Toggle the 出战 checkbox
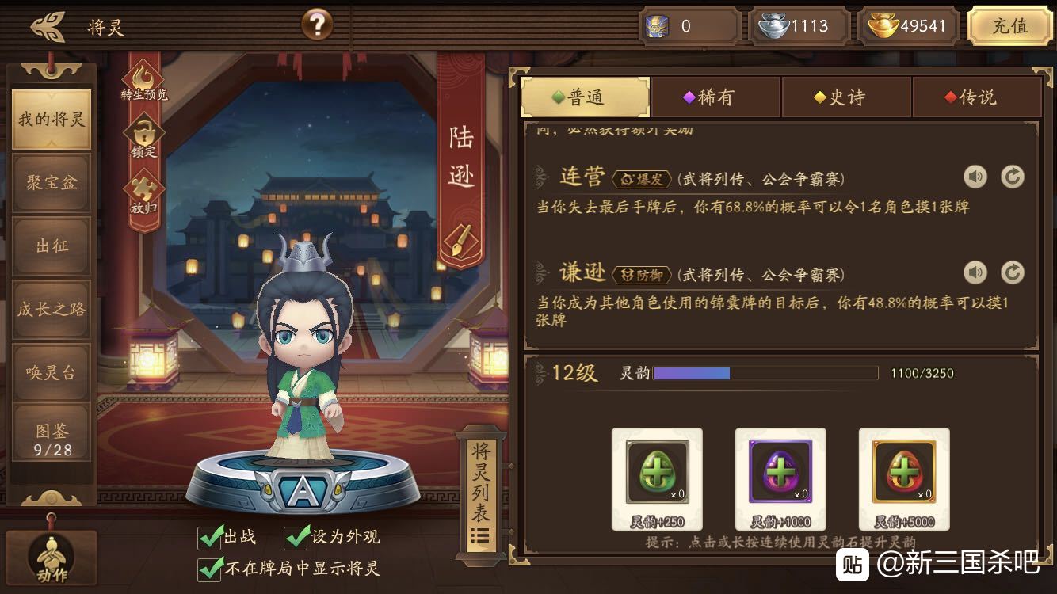 pyautogui.click(x=211, y=537)
